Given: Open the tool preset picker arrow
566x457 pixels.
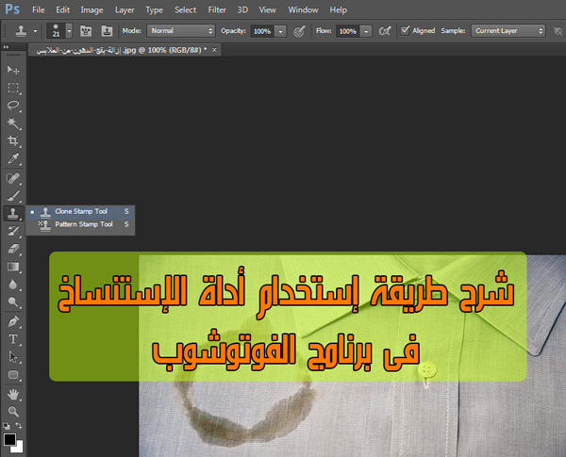Looking at the screenshot, I should point(35,31).
